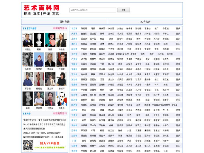This screenshot has width=204, height=153.
Task: Open 边平山 in the 上海市 row
Action: 93,39
